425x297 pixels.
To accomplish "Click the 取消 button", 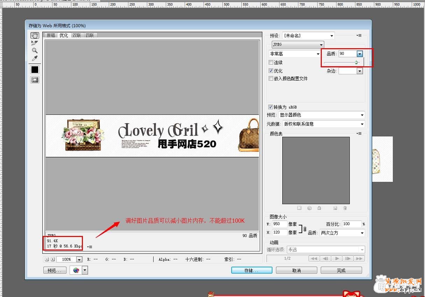I will [296, 270].
